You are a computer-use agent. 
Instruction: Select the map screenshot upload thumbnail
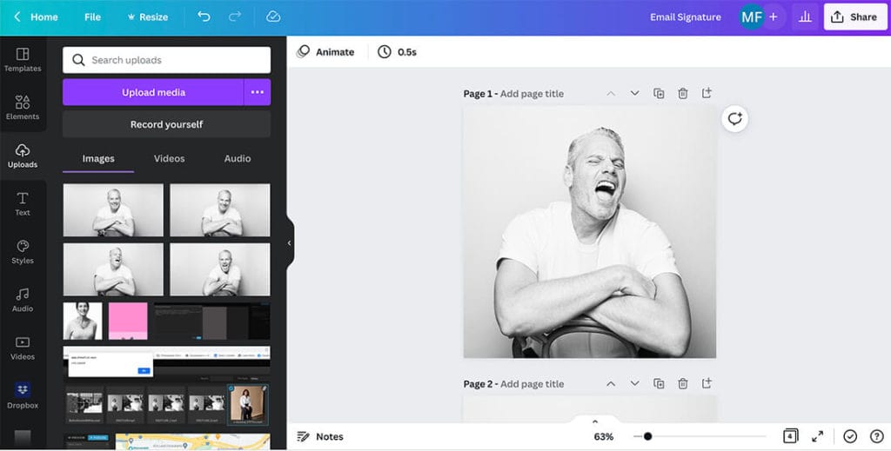pyautogui.click(x=192, y=441)
